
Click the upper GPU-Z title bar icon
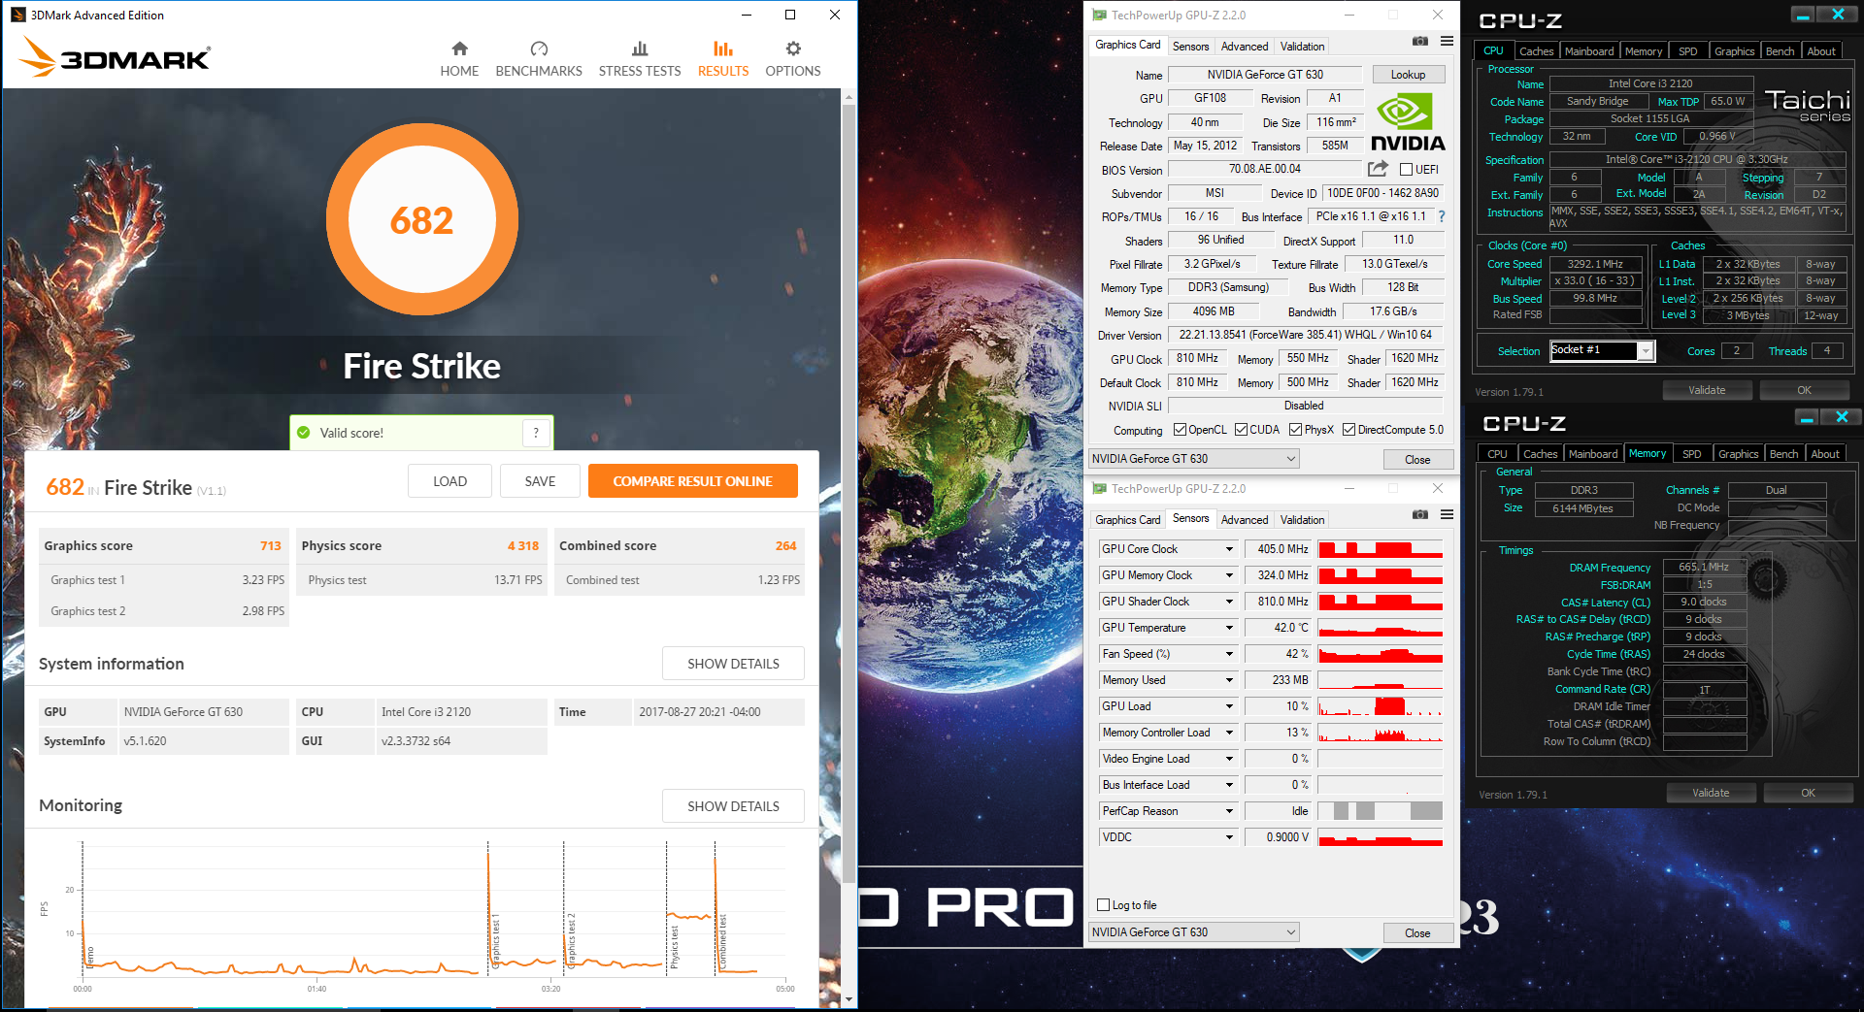tap(1099, 16)
